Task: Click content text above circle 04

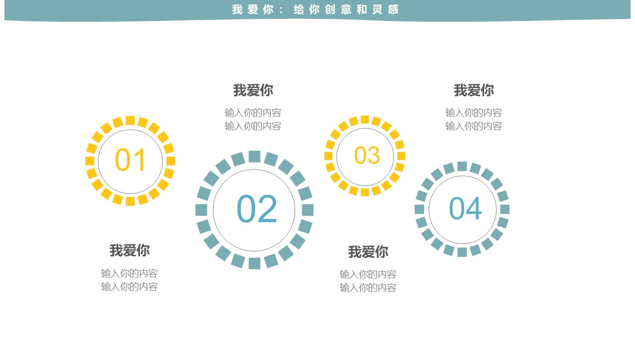Action: click(474, 119)
